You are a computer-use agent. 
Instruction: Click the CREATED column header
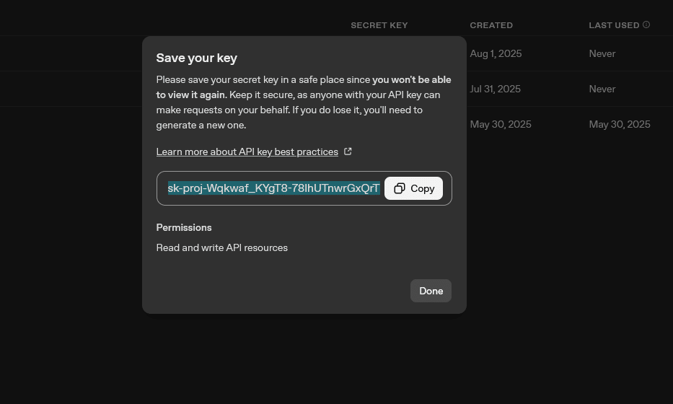491,25
